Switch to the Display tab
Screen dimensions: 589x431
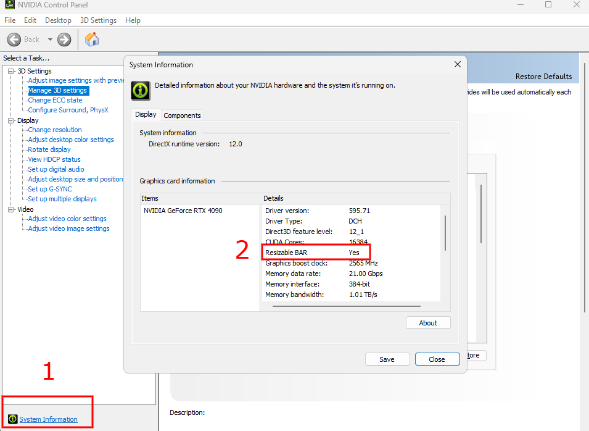(x=146, y=114)
